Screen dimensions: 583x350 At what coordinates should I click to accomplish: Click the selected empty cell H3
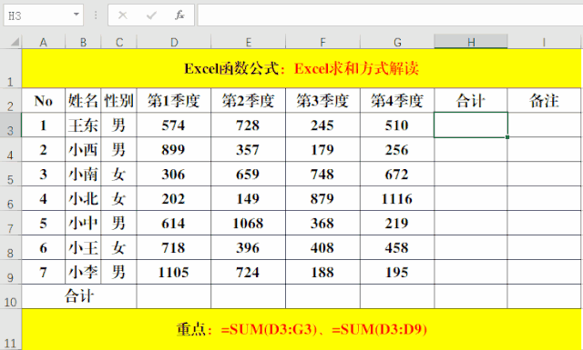point(471,125)
